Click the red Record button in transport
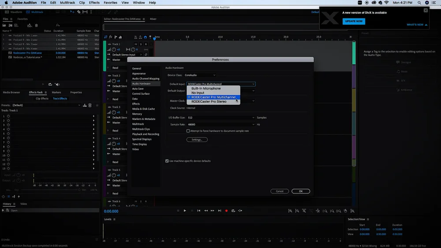The height and width of the screenshot is (248, 441). point(226,211)
